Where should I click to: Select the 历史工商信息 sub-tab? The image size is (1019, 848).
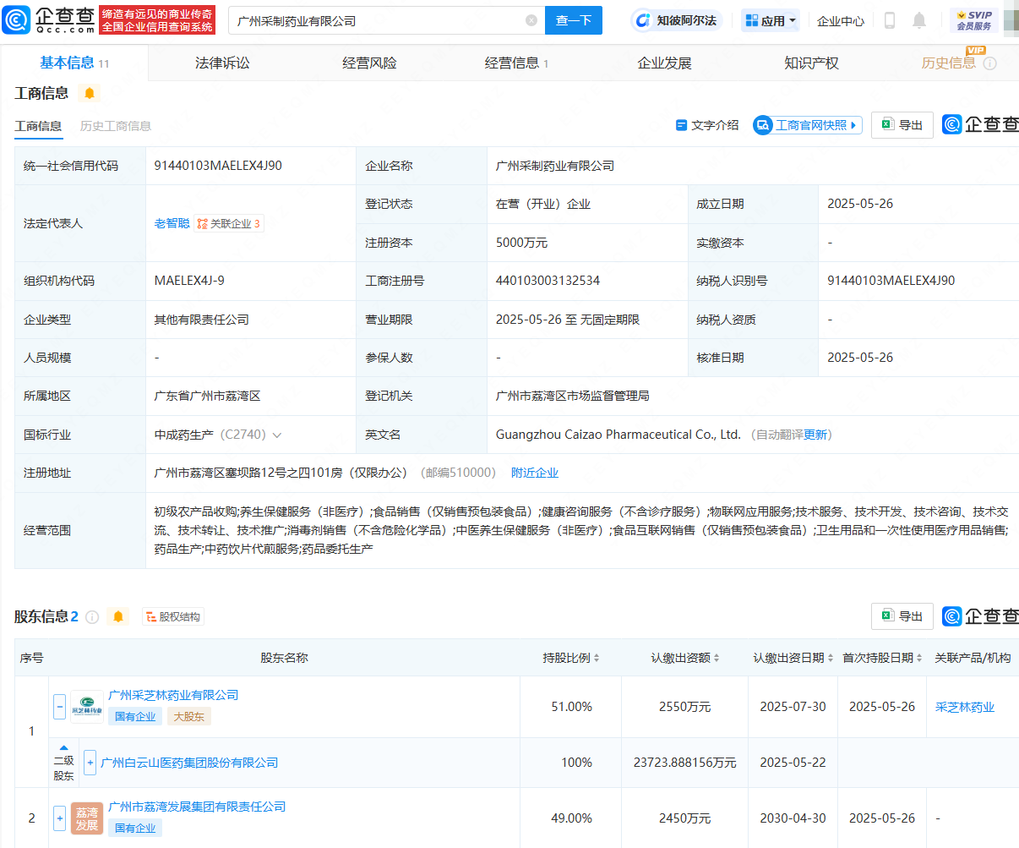115,126
